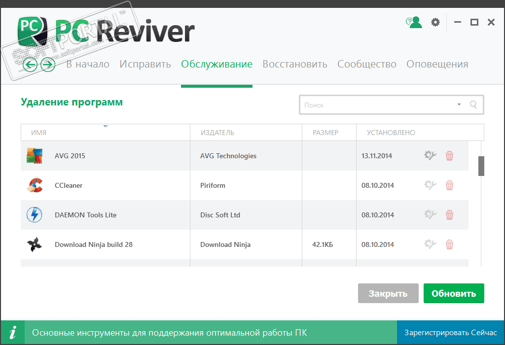This screenshot has width=505, height=345.
Task: Switch to the Восстановить tab
Action: [295, 64]
